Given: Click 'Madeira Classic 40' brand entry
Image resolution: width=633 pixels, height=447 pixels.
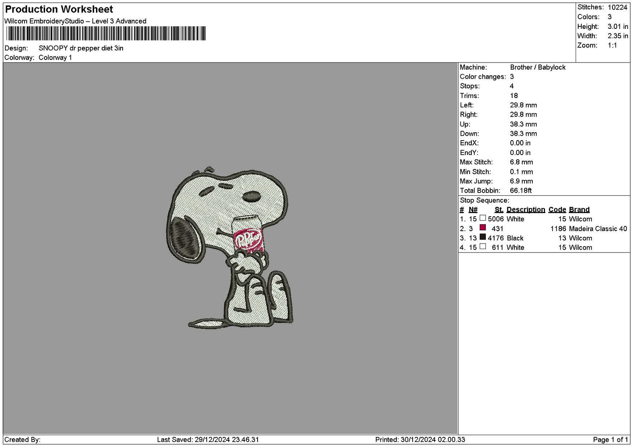Looking at the screenshot, I should pos(598,229).
